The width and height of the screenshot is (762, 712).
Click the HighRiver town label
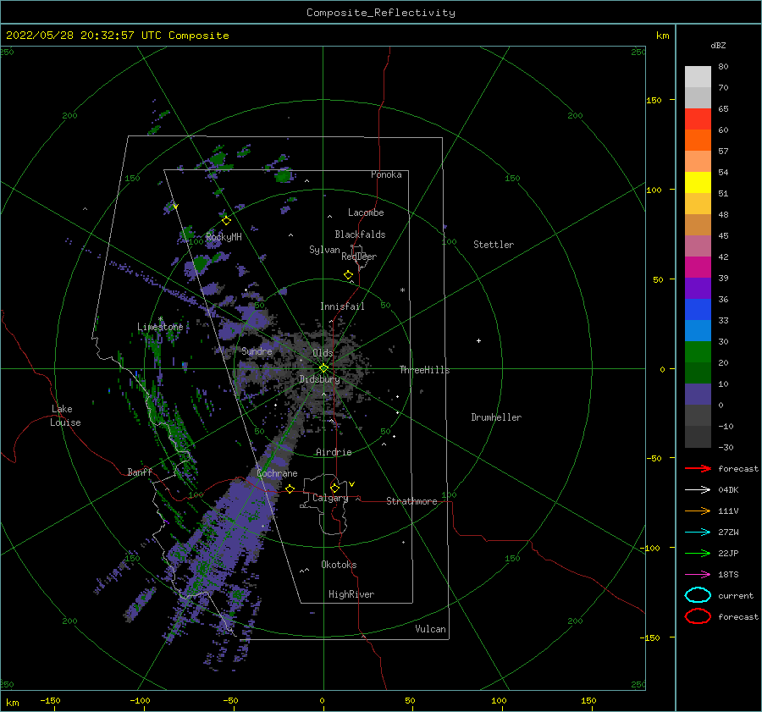pos(351,594)
